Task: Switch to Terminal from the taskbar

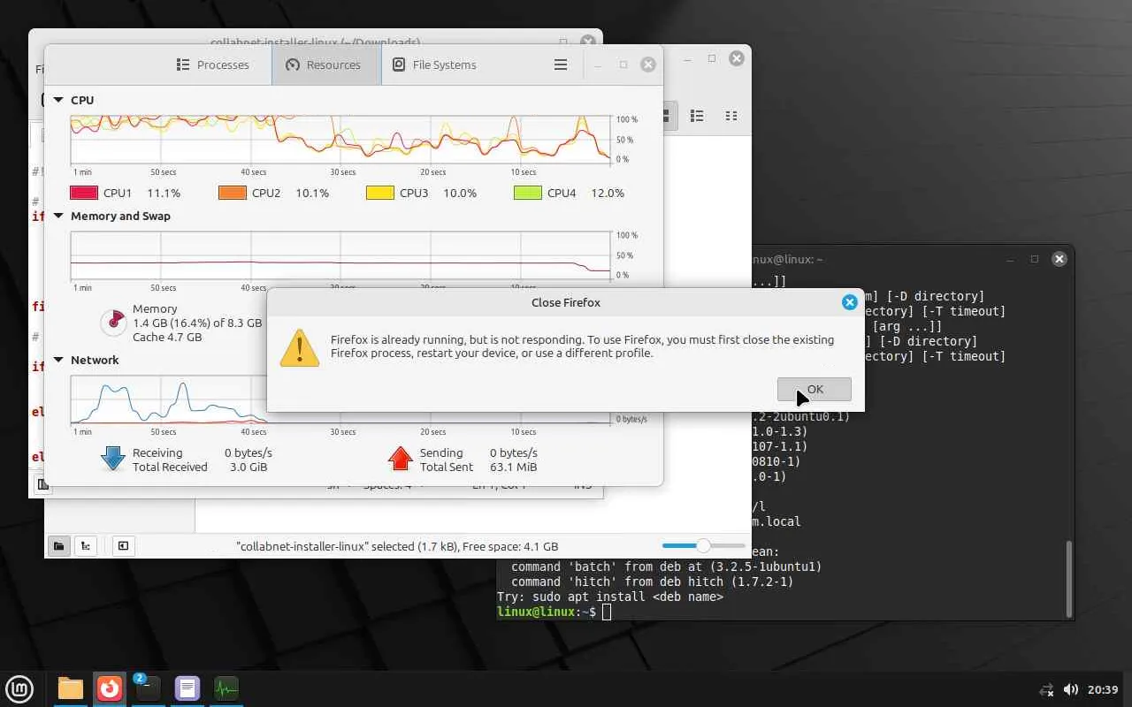Action: point(149,688)
